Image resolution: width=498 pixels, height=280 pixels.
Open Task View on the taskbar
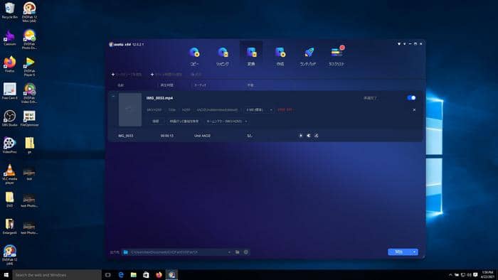coord(108,274)
